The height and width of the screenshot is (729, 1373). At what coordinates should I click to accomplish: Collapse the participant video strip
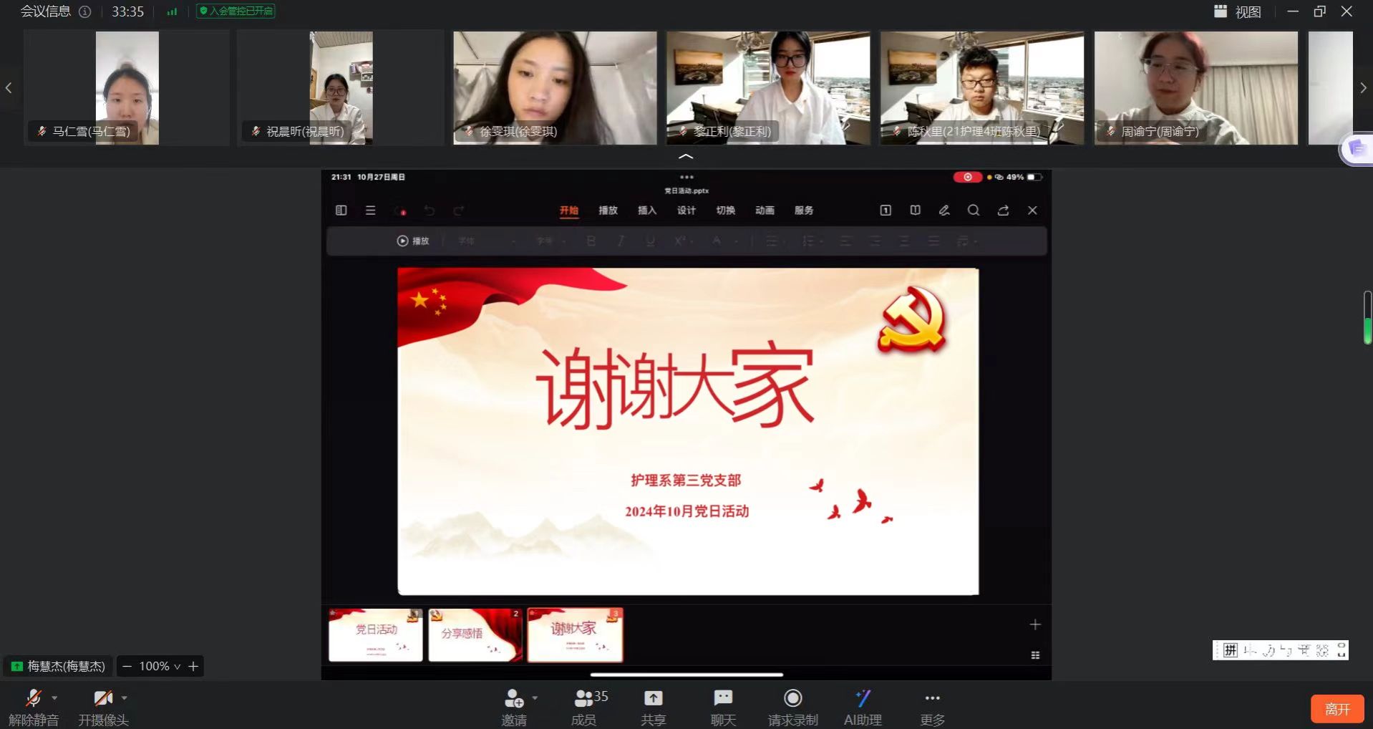tap(686, 156)
